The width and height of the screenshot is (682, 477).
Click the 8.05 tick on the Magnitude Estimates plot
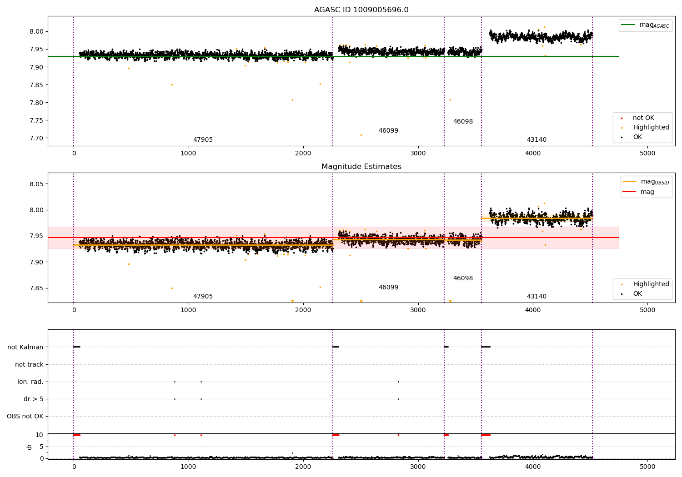(x=36, y=184)
